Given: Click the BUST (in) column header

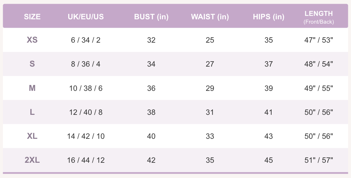Looking at the screenshot, I should (151, 17).
